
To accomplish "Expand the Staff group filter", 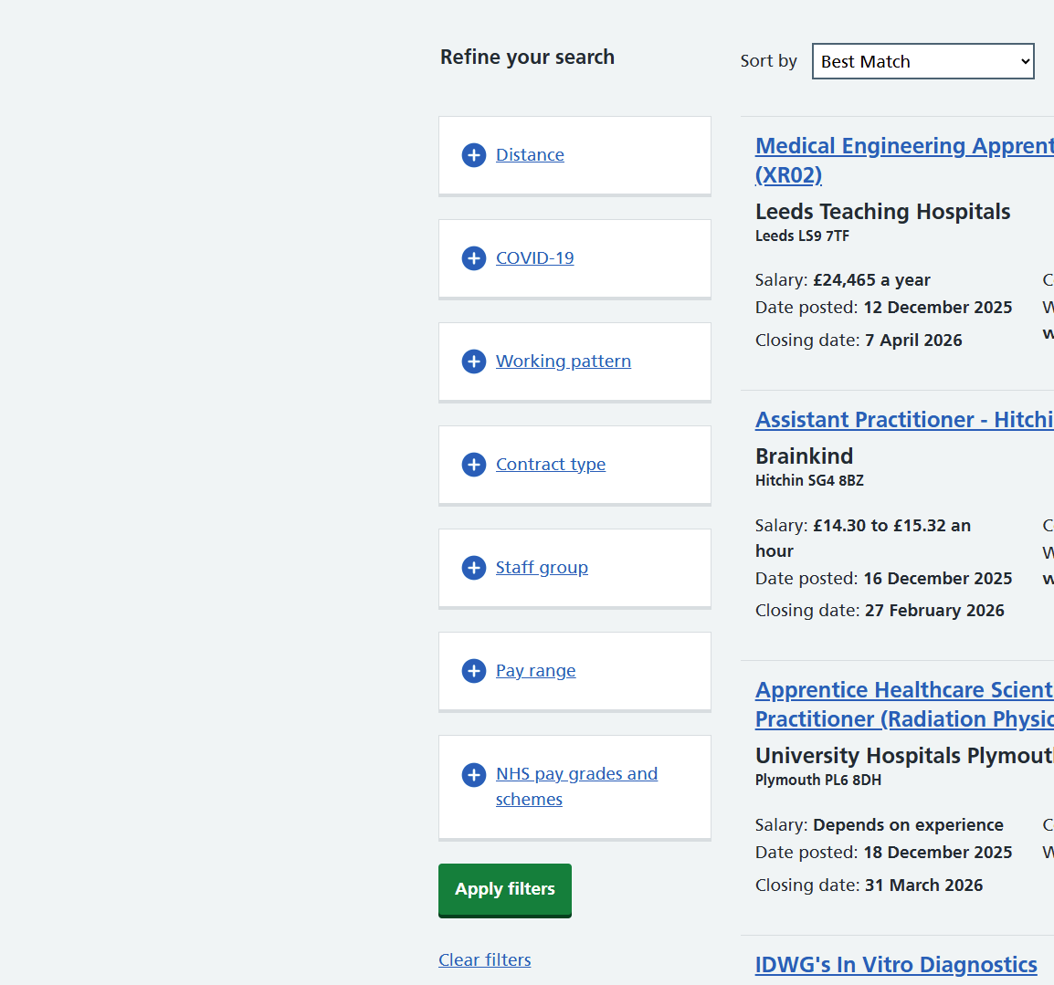I will point(542,568).
